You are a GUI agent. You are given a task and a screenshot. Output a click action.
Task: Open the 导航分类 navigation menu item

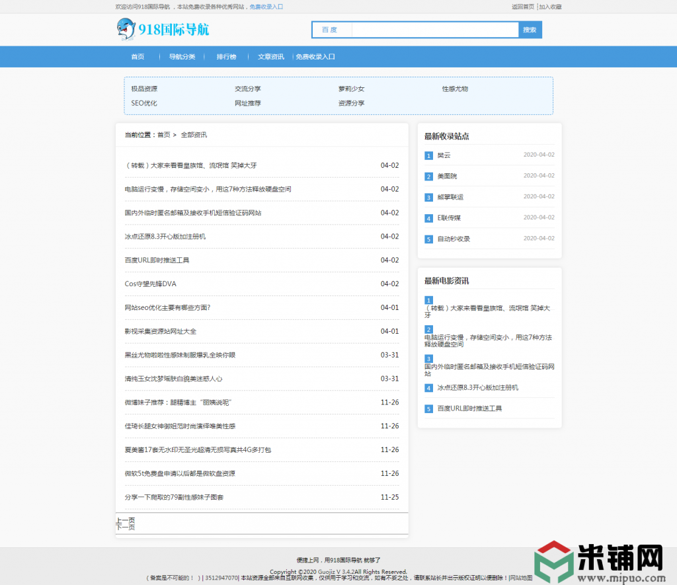182,57
